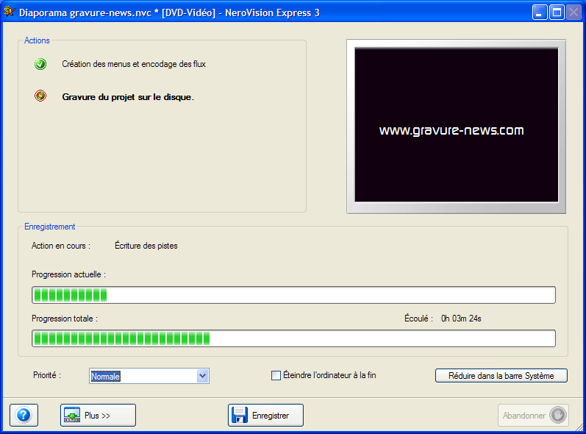Click the blue help question mark icon
586x434 pixels.
(x=24, y=415)
